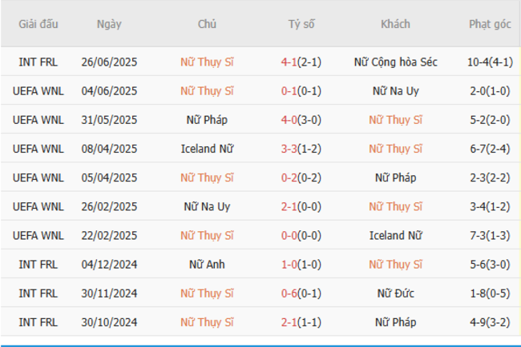Viewport: 521px width, 347px height.
Task: Select the Nữ Anh home team link
Action: tap(207, 264)
